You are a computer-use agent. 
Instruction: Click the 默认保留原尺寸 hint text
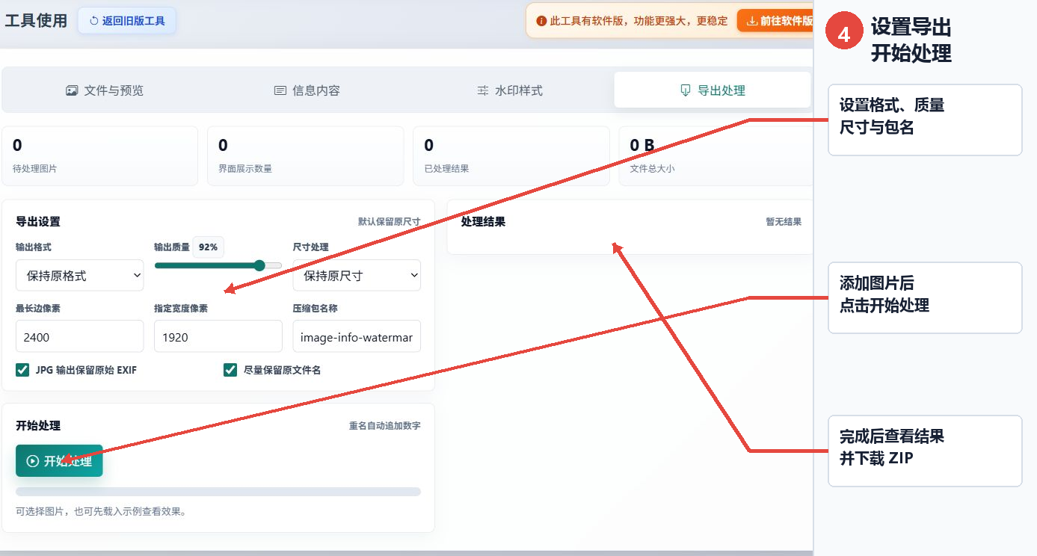pos(389,222)
